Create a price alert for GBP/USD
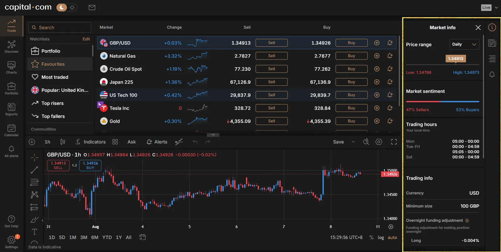The image size is (501, 252). click(390, 43)
